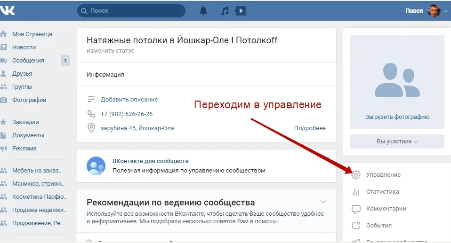Open Косметика Парфю.. group shortcut
Image resolution: width=451 pixels, height=243 pixels.
tap(40, 197)
